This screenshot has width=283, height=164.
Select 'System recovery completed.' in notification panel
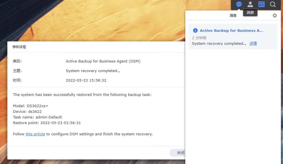coord(219,43)
